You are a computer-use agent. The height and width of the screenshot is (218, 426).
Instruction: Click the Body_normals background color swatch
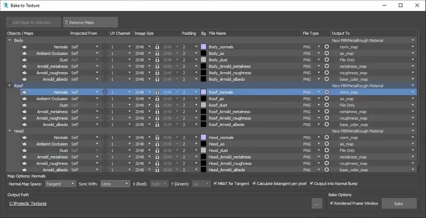point(204,47)
